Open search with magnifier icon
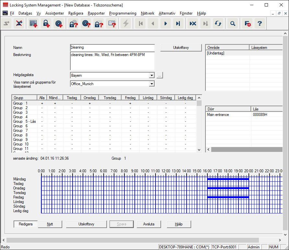 [233, 24]
